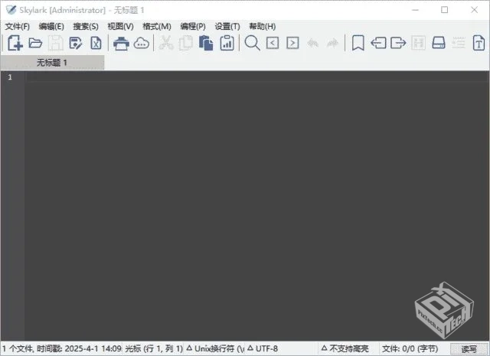Open the 设置(T) menu

pos(227,27)
